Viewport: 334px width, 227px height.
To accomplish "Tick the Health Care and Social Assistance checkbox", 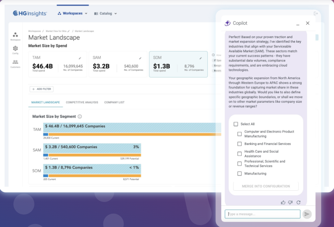I will pyautogui.click(x=239, y=154).
